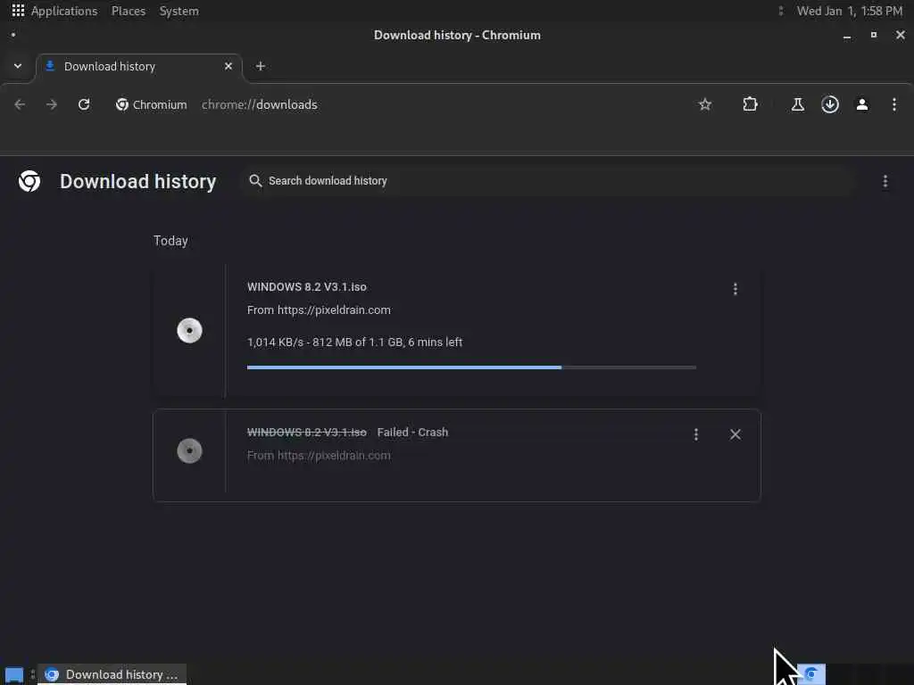Screen dimensions: 914x685
Task: Open the Applications menu
Action: pos(54,11)
